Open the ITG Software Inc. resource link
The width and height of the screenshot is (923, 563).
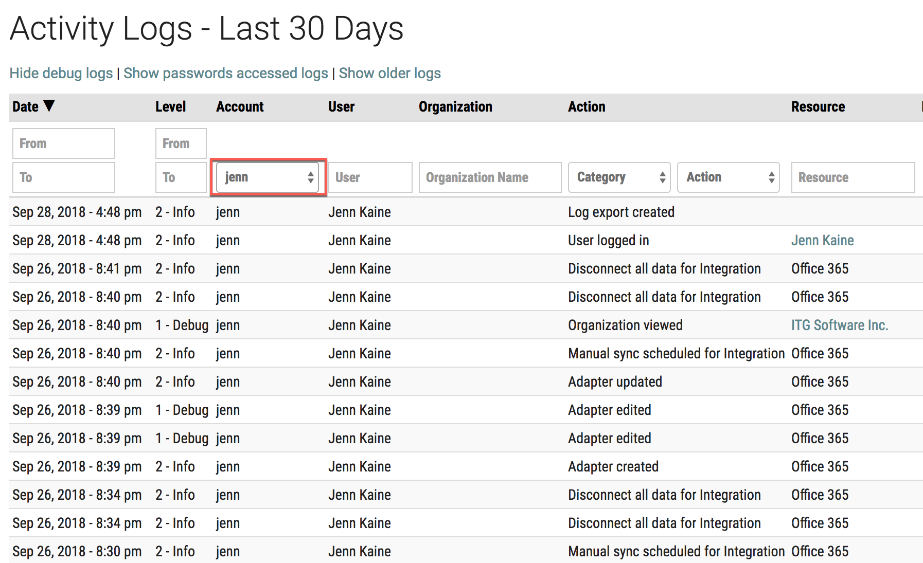[x=839, y=325]
